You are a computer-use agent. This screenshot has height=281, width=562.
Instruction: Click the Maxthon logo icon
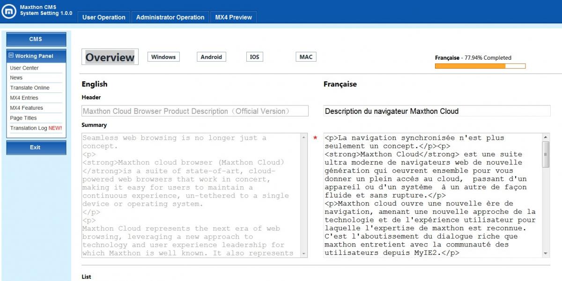coord(8,11)
